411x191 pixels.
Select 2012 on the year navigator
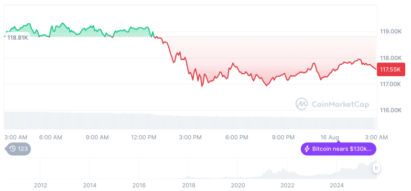pos(40,185)
